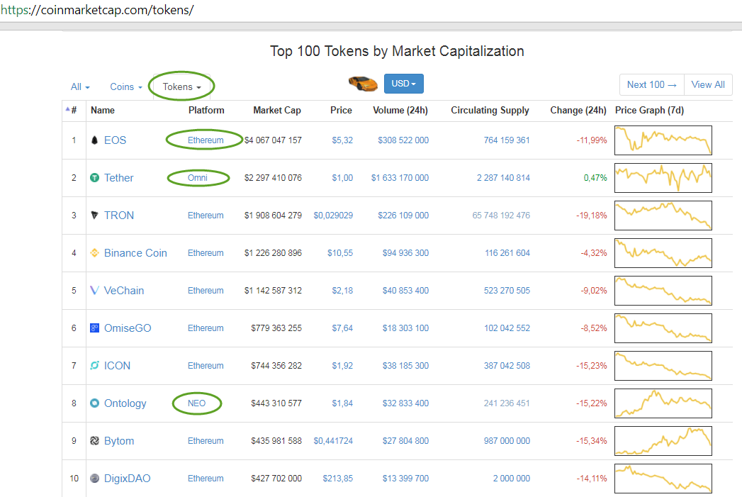742x497 pixels.
Task: Click the green Tether logo icon
Action: click(x=94, y=178)
